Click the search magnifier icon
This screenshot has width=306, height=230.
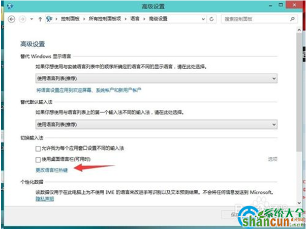click(x=292, y=19)
